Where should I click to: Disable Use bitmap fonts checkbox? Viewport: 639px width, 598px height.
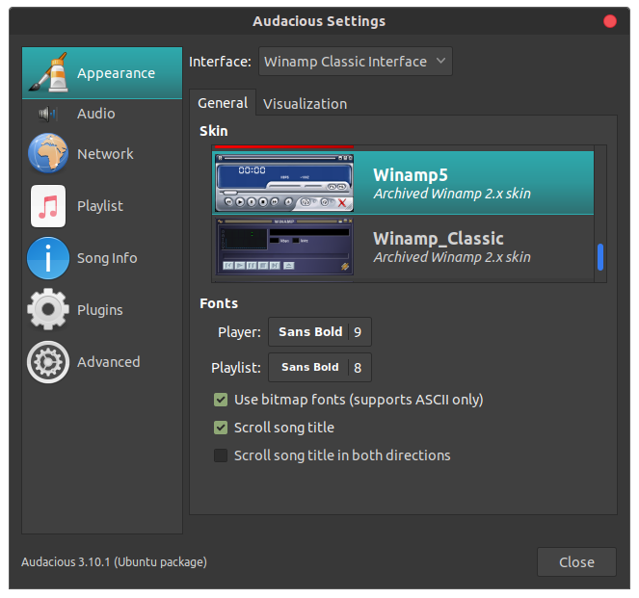(x=221, y=400)
